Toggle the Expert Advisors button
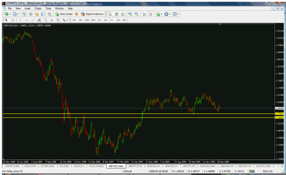This screenshot has width=286, height=175. point(92,14)
